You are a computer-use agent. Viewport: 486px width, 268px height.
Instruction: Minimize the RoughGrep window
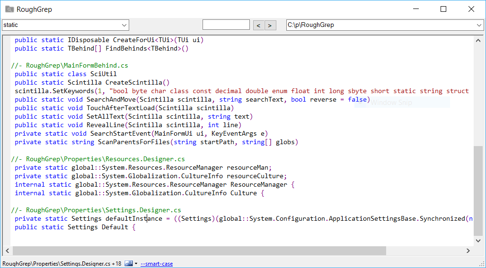[x=415, y=9]
